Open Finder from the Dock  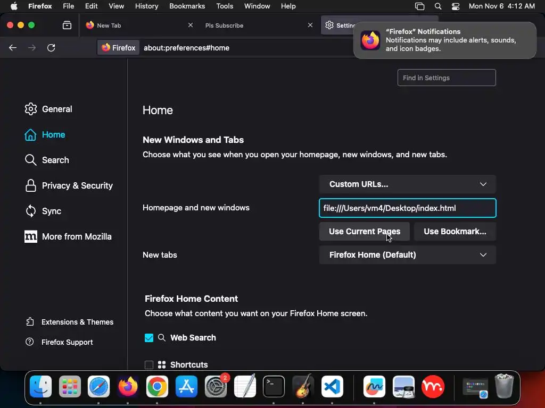[x=40, y=387]
